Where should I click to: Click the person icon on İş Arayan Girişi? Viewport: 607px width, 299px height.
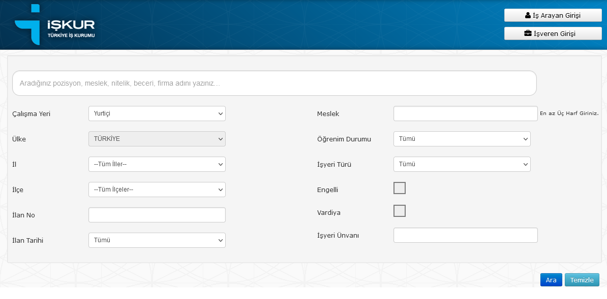click(528, 15)
